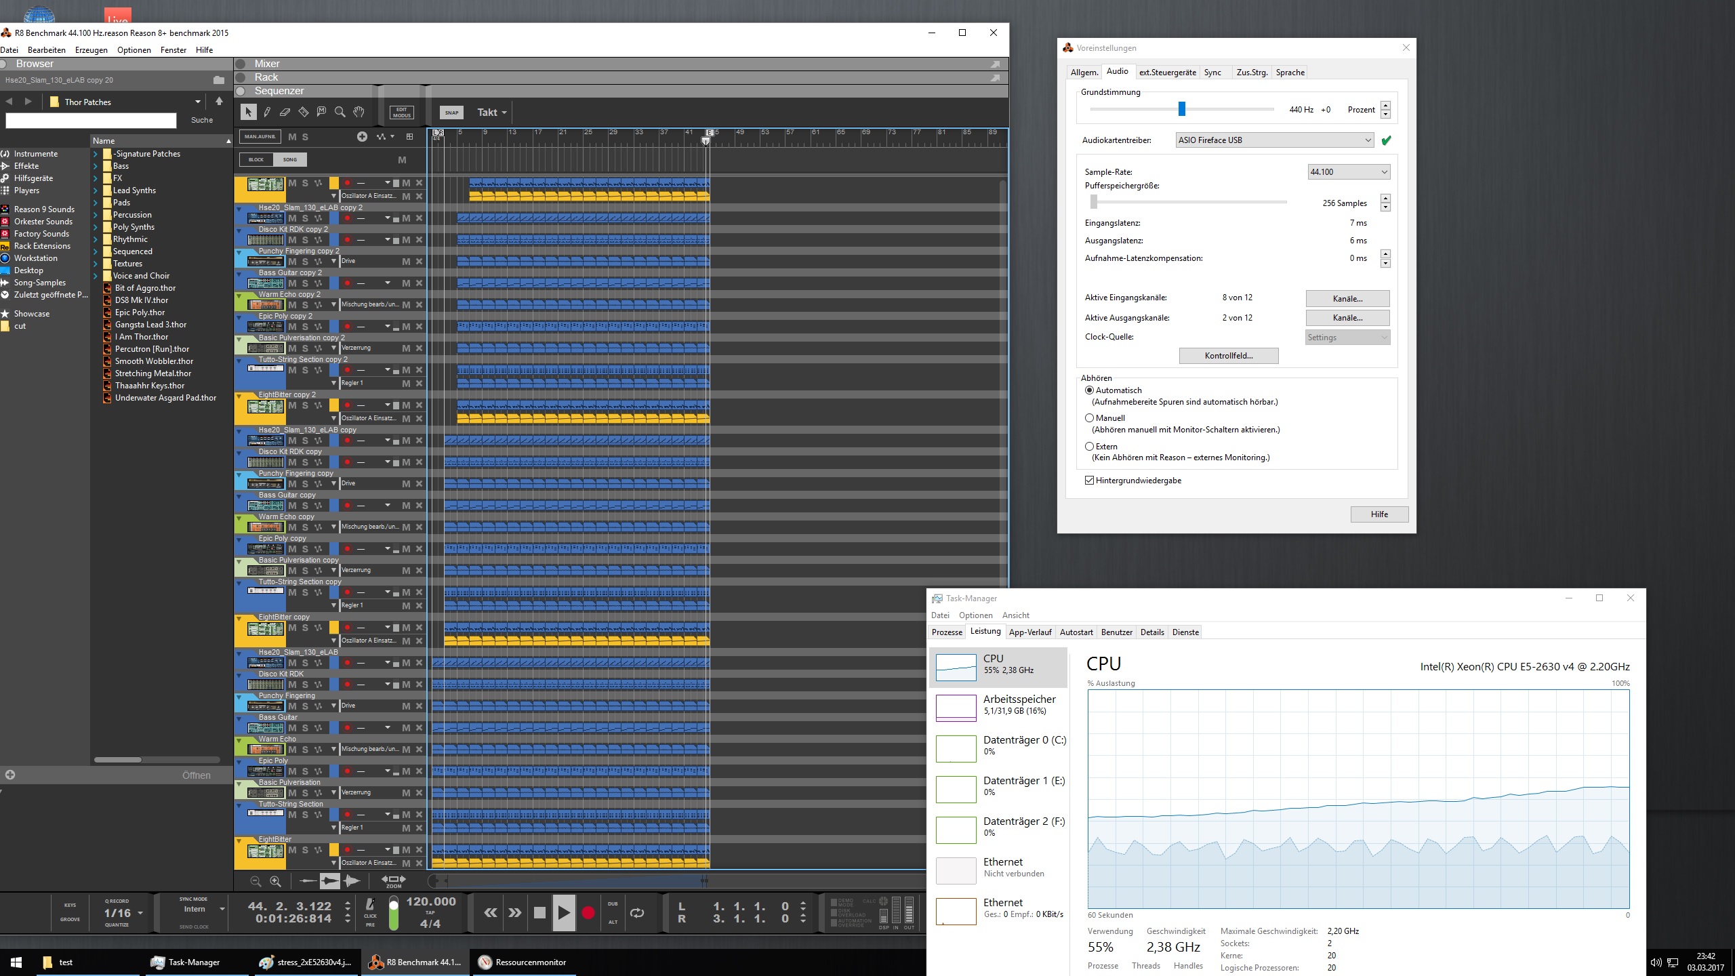Click the Kanäle button for Ausgangskanäle
The image size is (1735, 976).
coord(1347,318)
